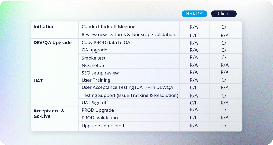Click the Upgrade completed task
This screenshot has width=273, height=145.
(103, 126)
